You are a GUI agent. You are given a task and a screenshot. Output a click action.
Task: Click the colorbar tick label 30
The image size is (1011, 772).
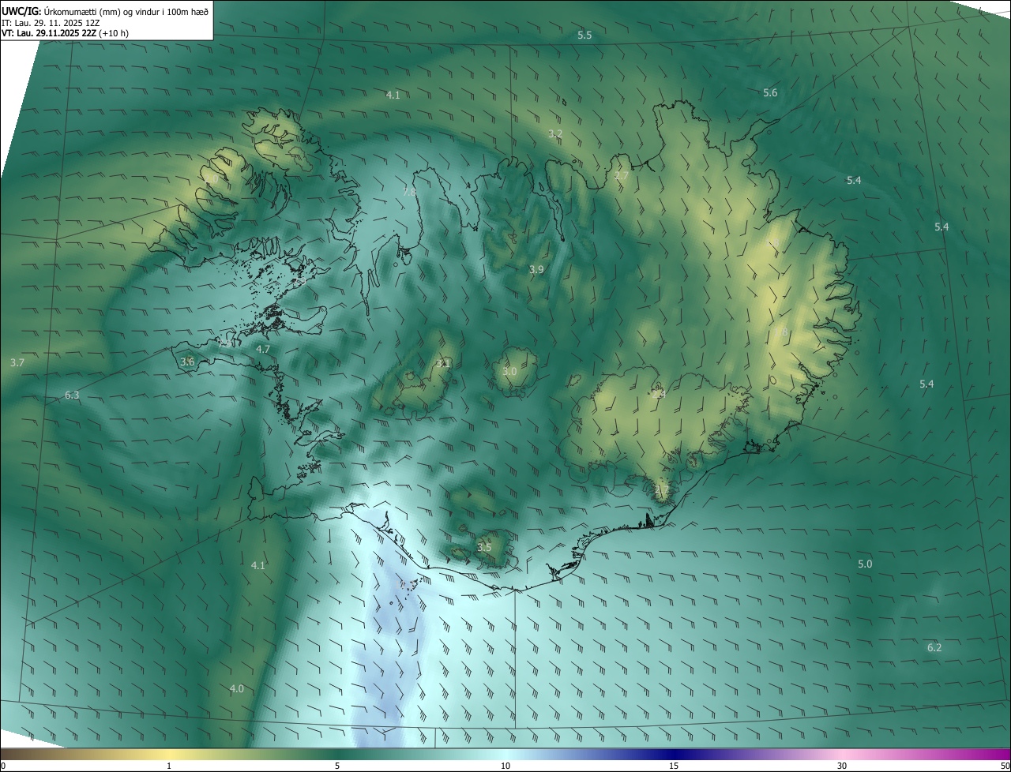(842, 766)
